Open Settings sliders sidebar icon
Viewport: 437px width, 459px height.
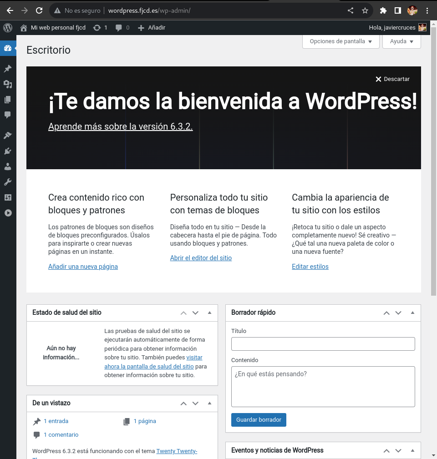pos(8,197)
